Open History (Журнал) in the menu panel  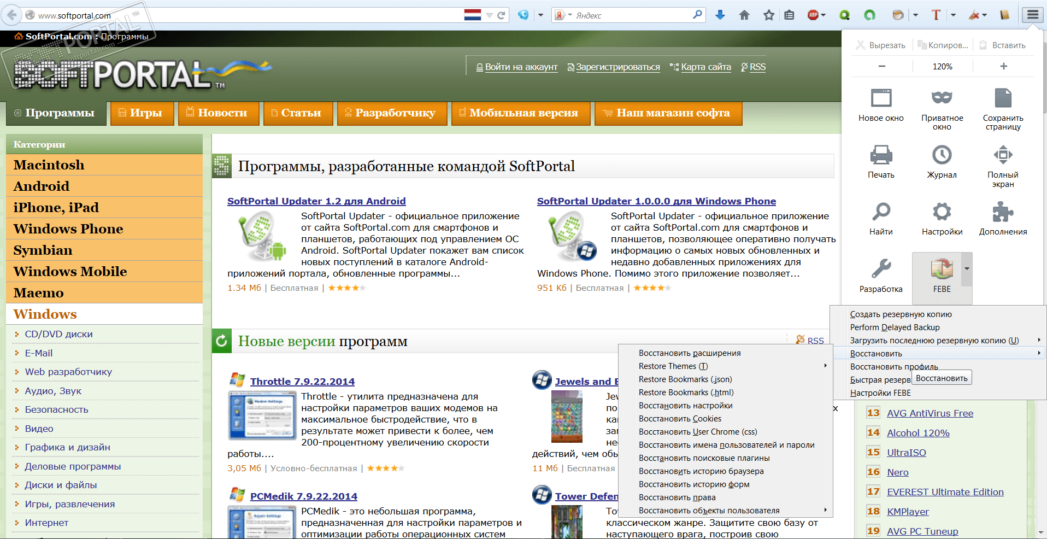pyautogui.click(x=942, y=162)
